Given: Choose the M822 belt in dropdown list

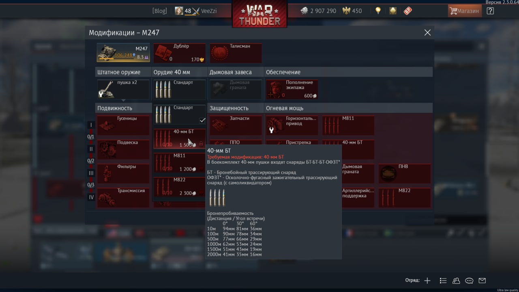Looking at the screenshot, I should tap(180, 187).
